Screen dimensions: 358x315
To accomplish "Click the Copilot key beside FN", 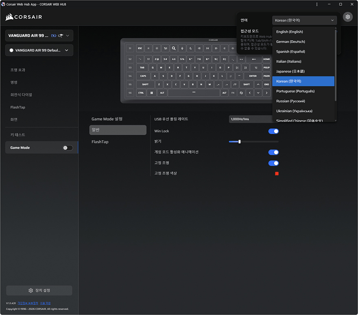I will (x=241, y=93).
